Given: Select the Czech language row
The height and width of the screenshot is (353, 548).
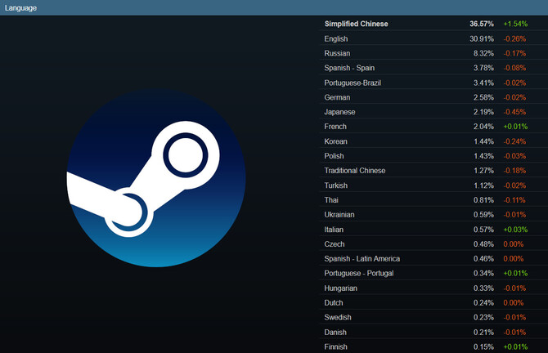Looking at the screenshot, I should tap(433, 244).
